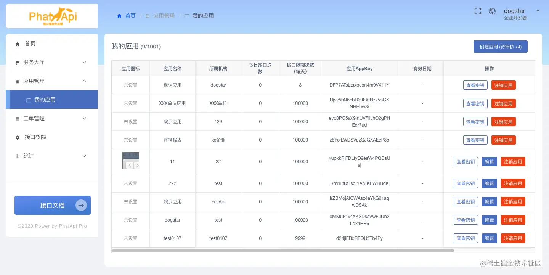
Task: Select 我的应用 sidebar item
Action: click(x=51, y=100)
